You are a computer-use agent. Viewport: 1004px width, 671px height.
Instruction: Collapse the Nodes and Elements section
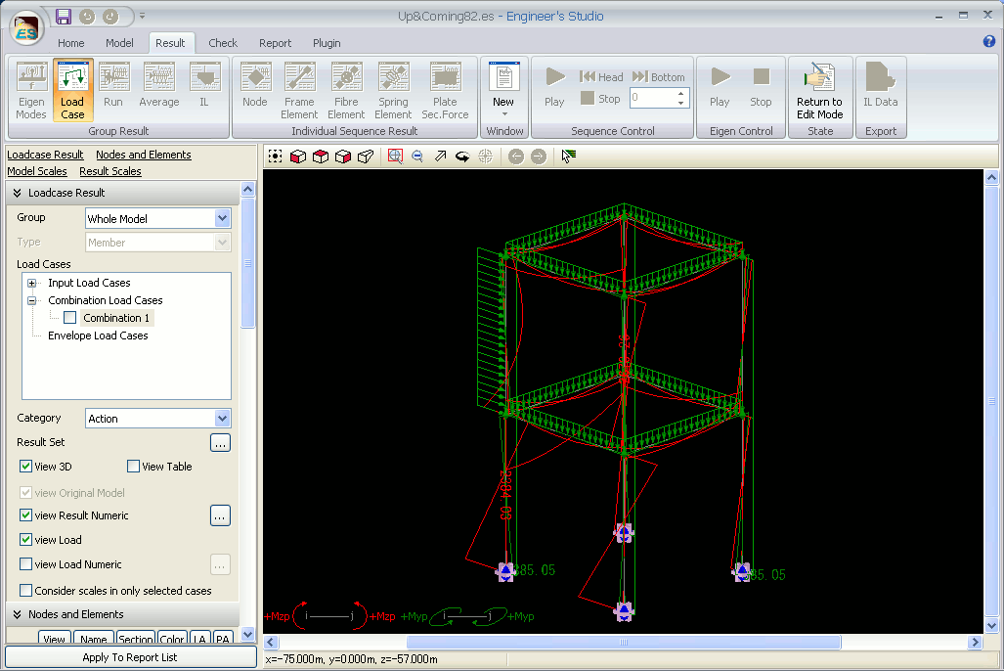click(18, 614)
